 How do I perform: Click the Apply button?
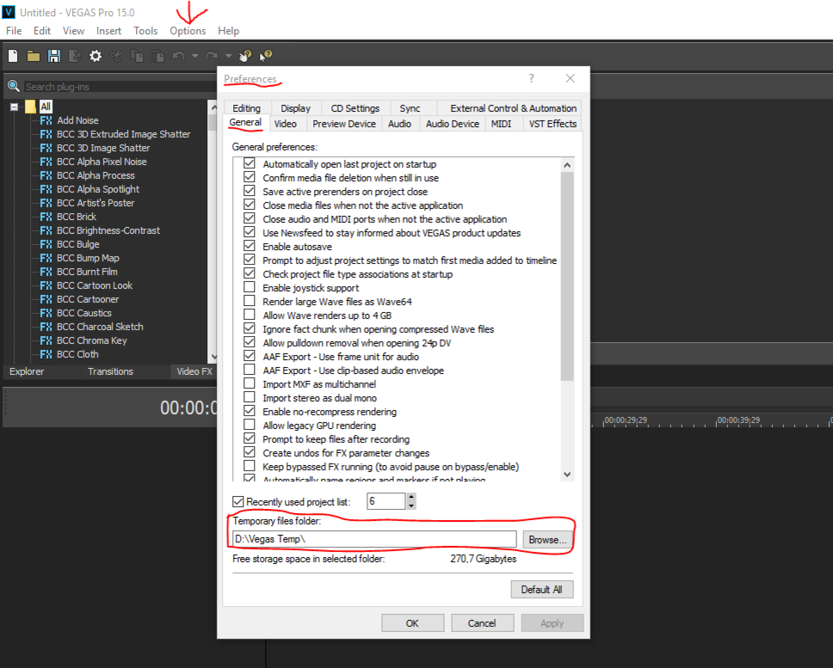point(552,623)
